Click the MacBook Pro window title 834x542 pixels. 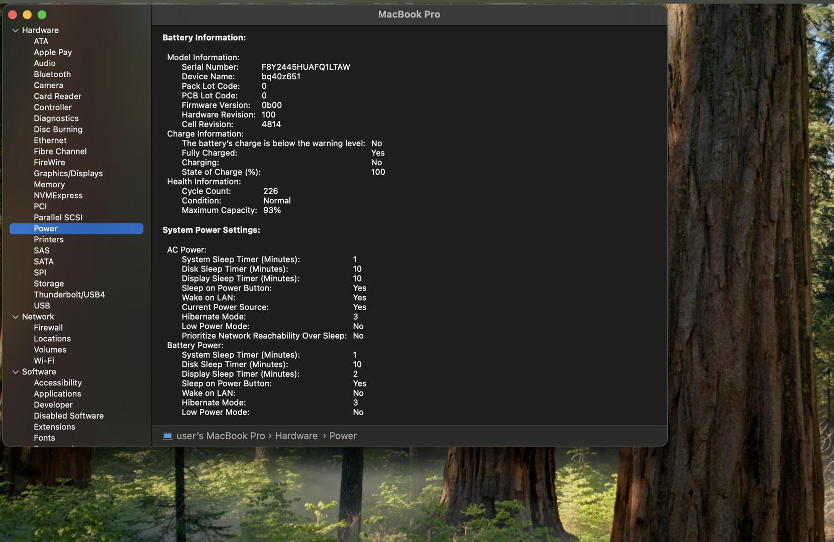tap(409, 15)
